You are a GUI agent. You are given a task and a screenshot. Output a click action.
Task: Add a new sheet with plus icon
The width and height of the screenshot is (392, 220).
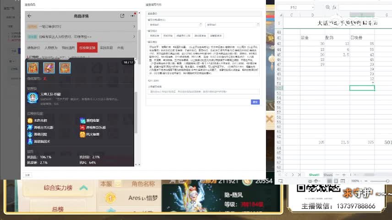click(x=344, y=175)
